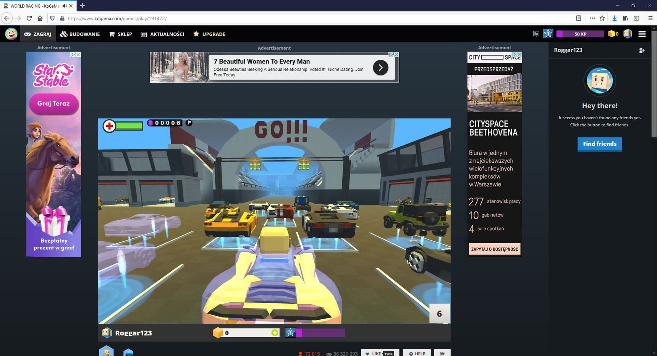The image size is (657, 356).
Task: Reload the page
Action: tap(29, 18)
